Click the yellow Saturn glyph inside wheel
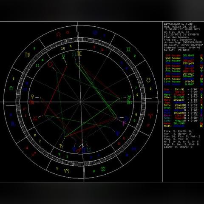 click(x=61, y=146)
